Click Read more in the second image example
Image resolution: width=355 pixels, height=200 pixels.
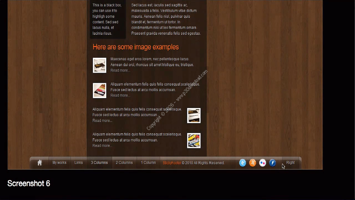click(120, 96)
